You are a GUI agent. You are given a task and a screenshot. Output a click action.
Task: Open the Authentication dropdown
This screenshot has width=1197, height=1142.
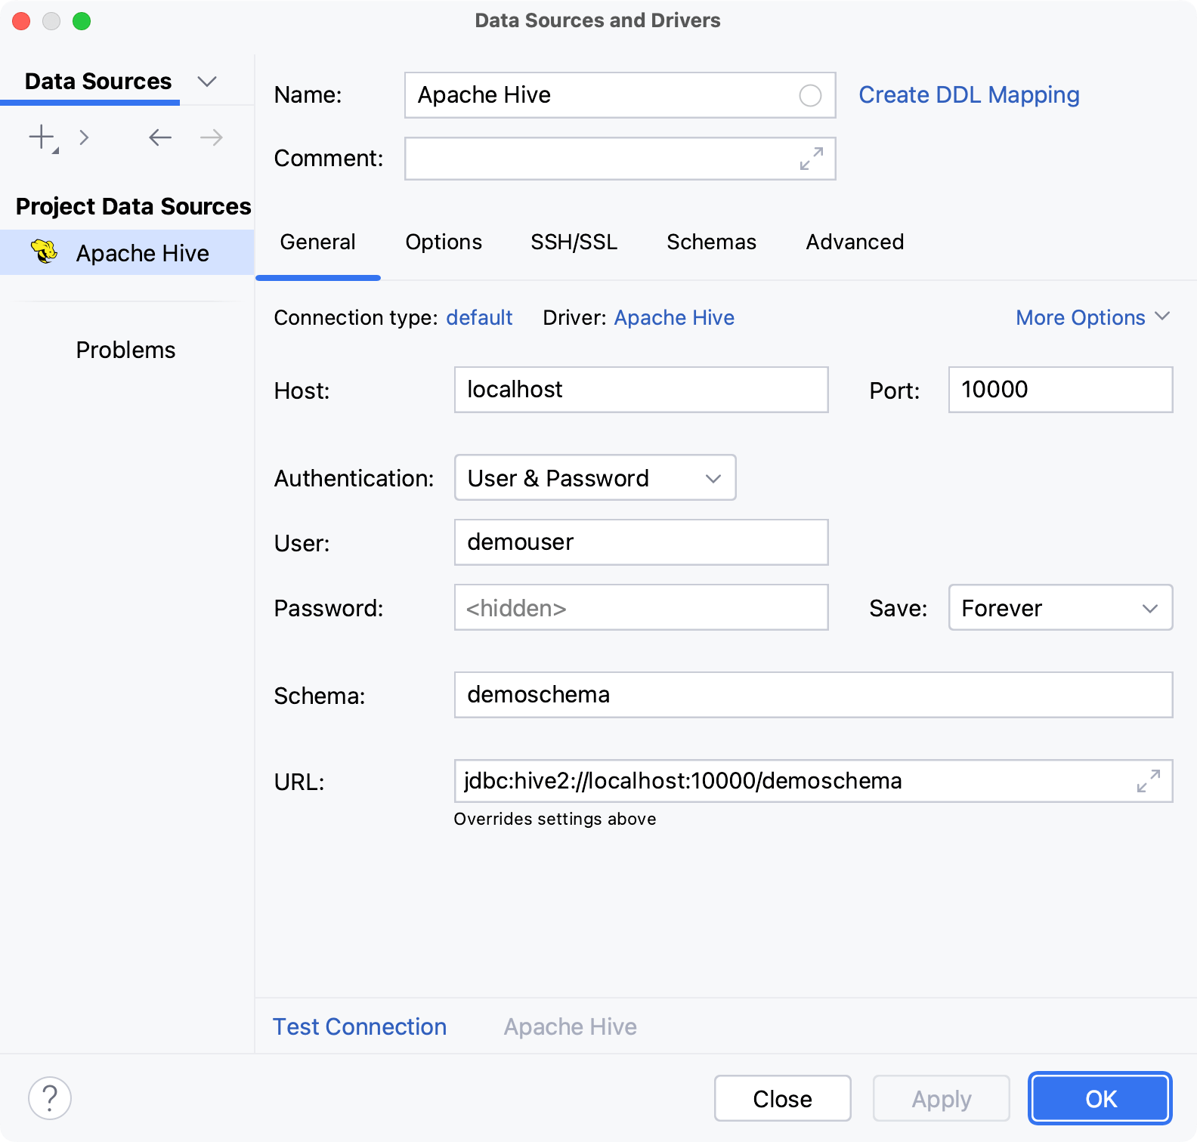tap(595, 478)
